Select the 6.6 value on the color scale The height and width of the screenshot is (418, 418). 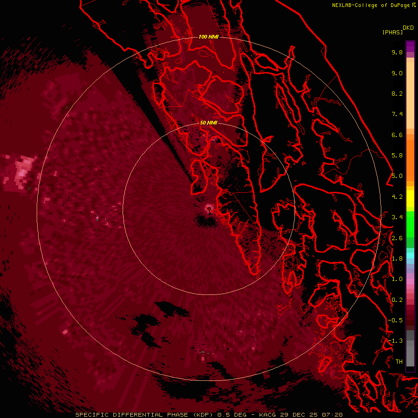coord(397,135)
